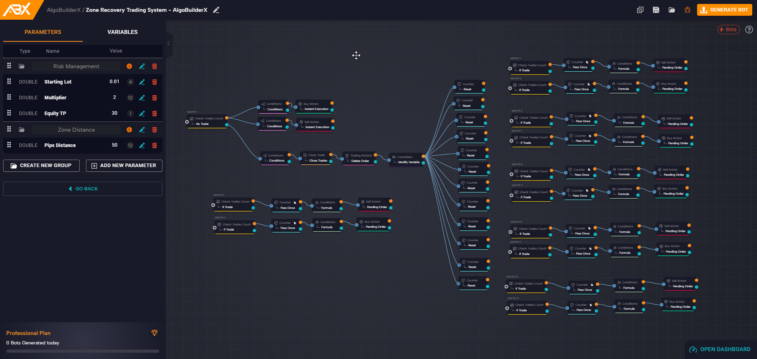
Task: Click the Beta badge
Action: click(729, 30)
